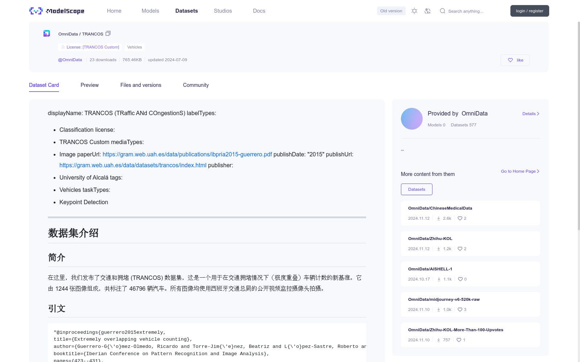The height and width of the screenshot is (362, 580).
Task: Click the OmniData provider avatar circle
Action: [x=412, y=119]
